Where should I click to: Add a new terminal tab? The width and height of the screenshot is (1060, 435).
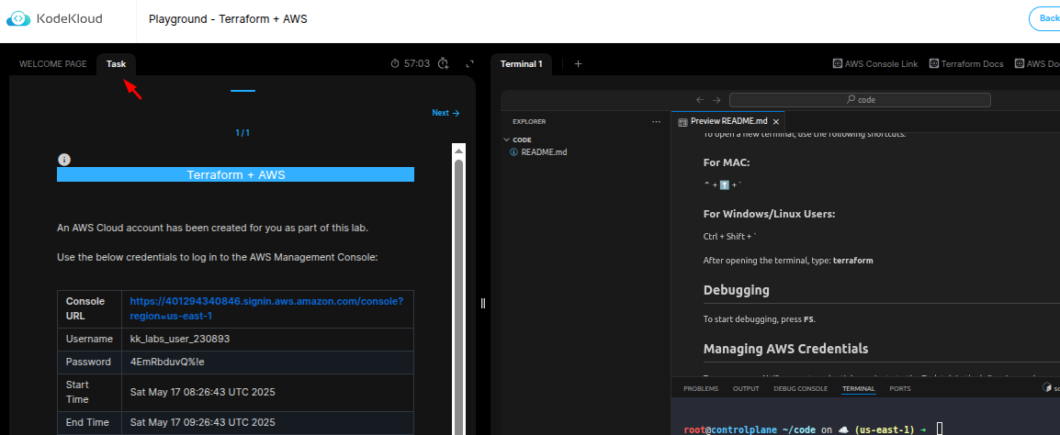pyautogui.click(x=578, y=64)
